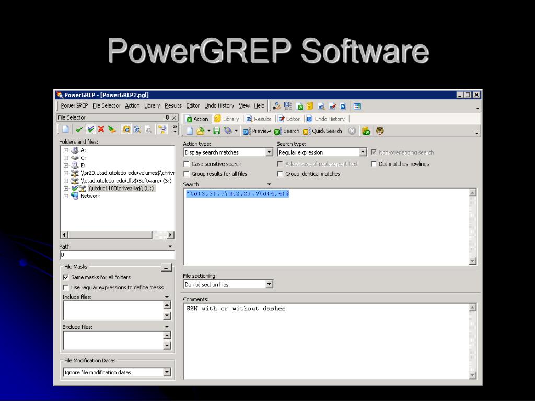Switch to the Editor tab

coord(289,119)
